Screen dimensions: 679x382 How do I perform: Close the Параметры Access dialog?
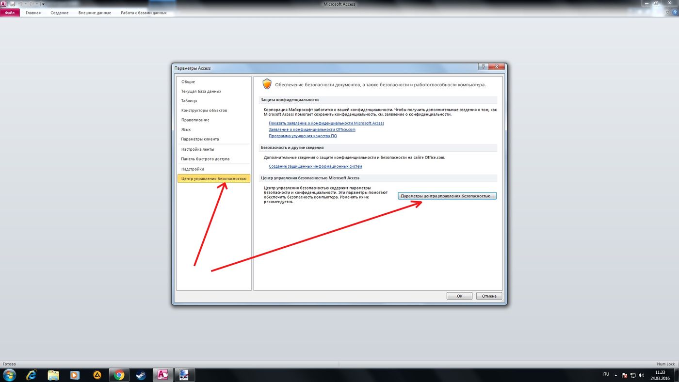click(496, 67)
